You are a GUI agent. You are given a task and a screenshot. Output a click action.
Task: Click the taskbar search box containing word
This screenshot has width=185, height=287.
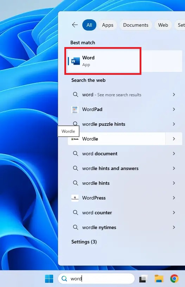tap(96, 279)
